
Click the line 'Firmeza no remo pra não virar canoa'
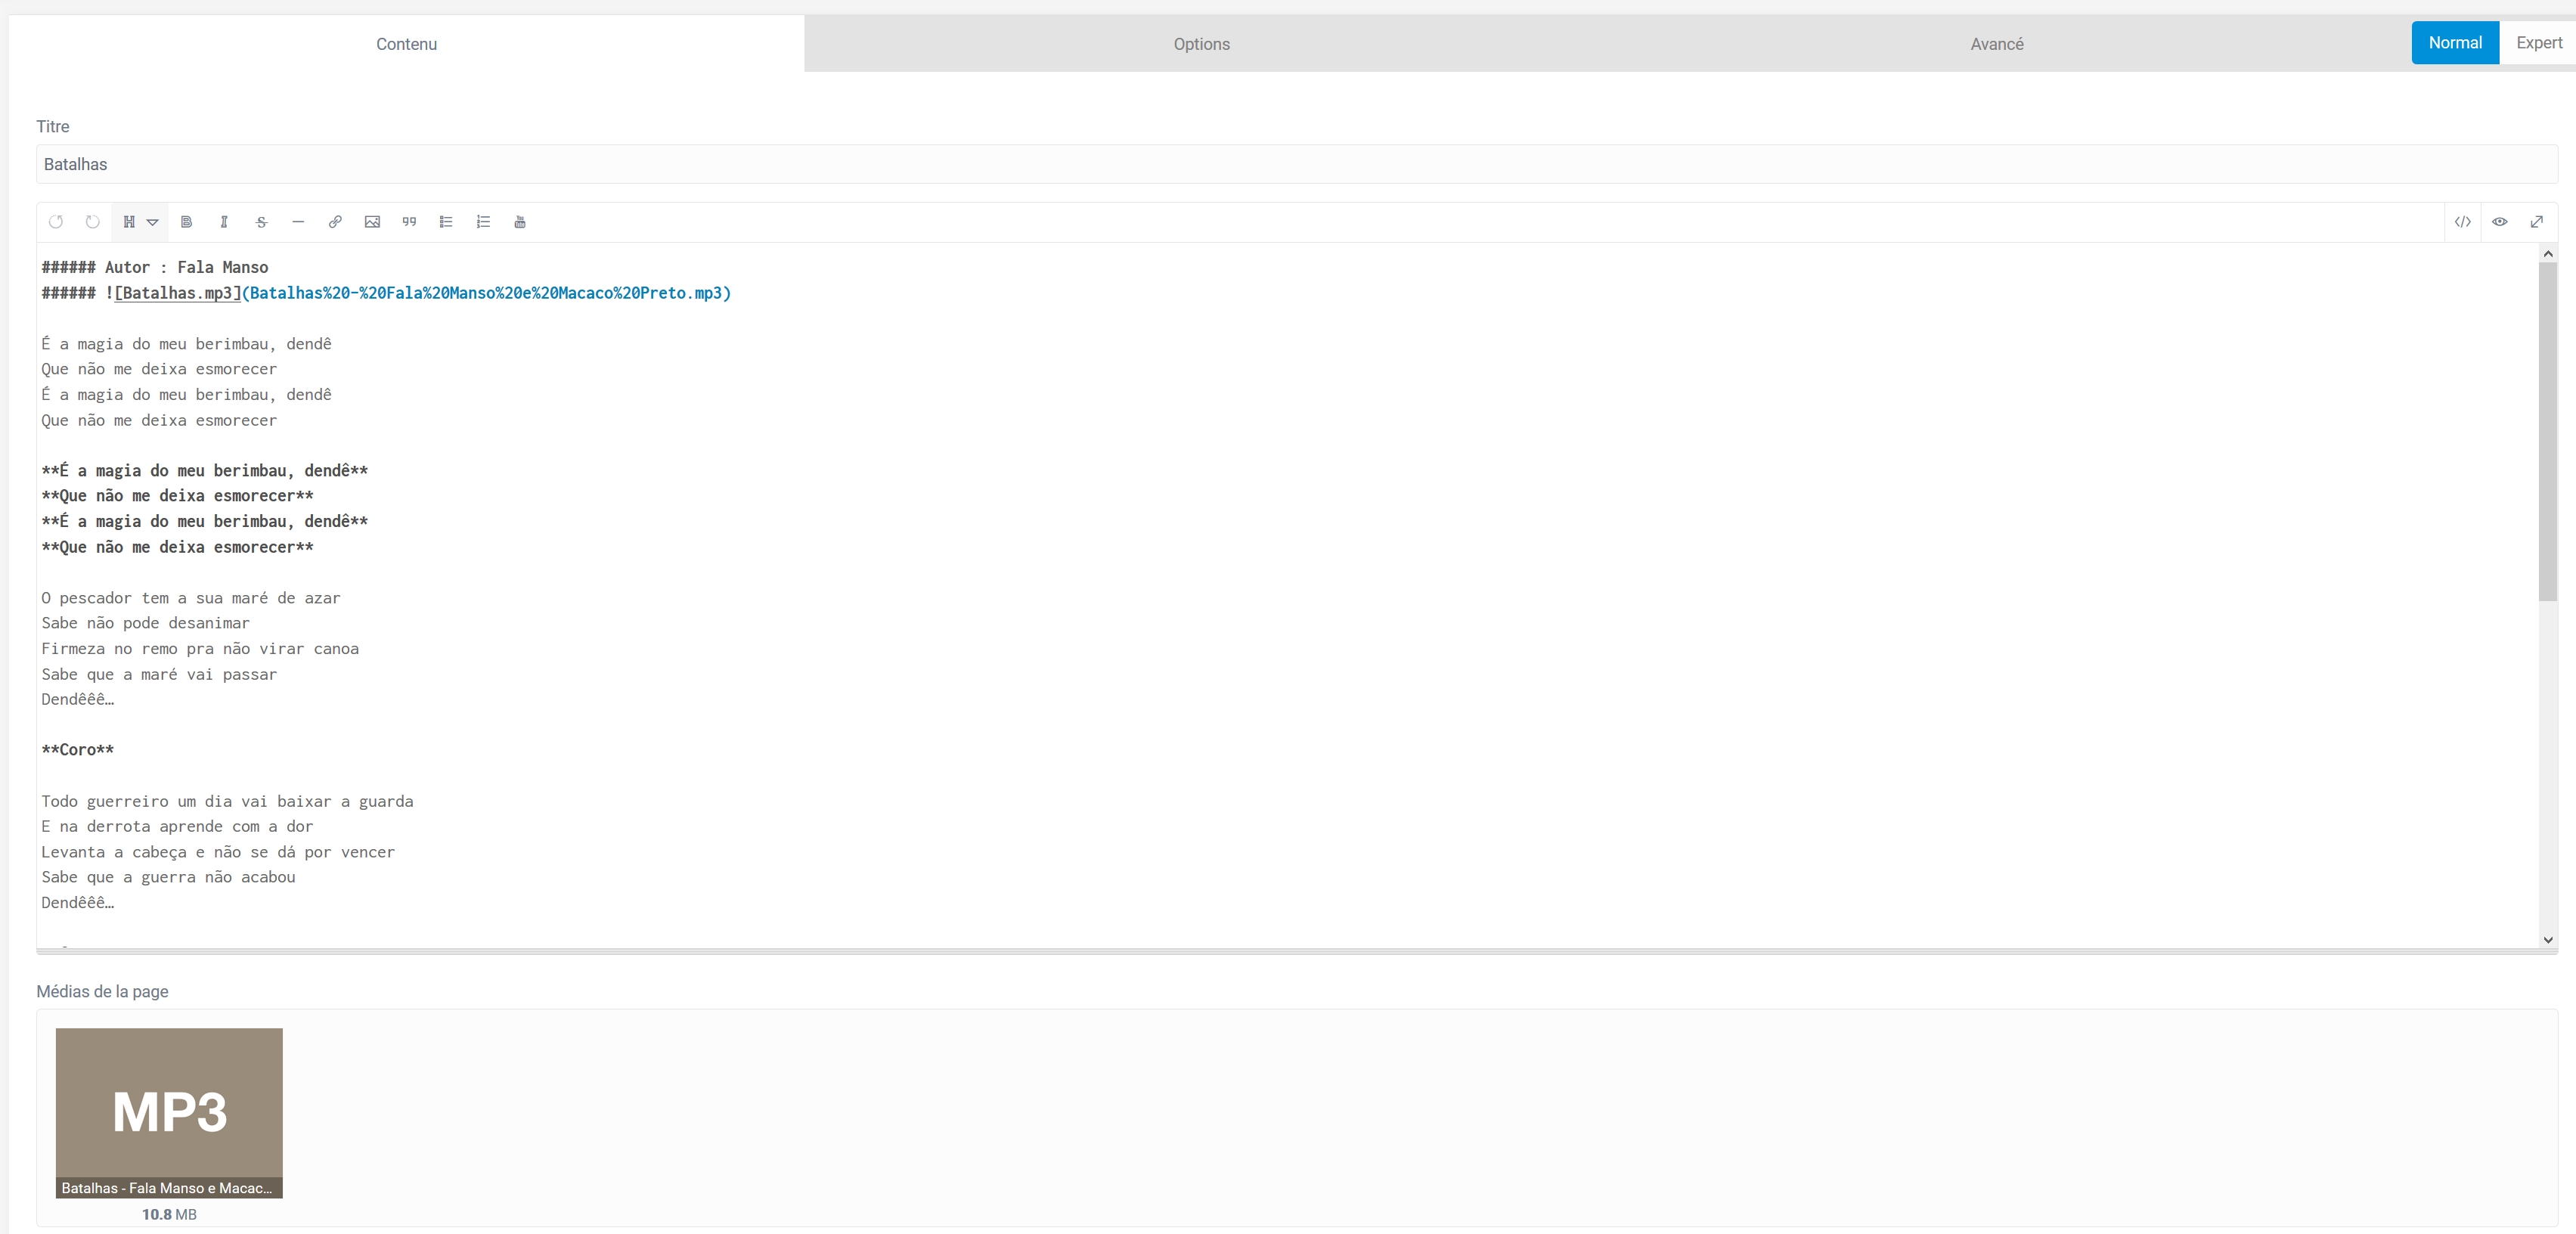(x=200, y=649)
